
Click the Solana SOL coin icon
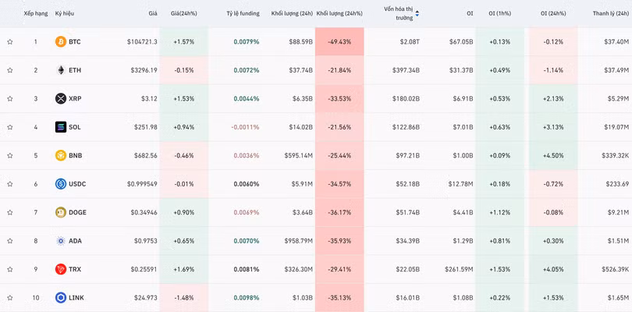pyautogui.click(x=61, y=127)
